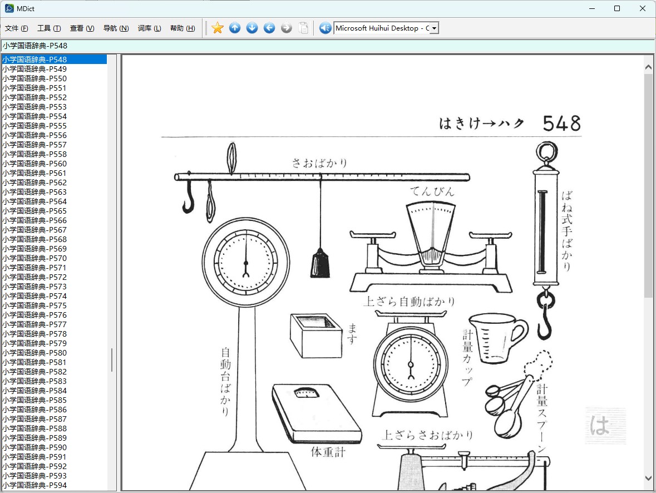This screenshot has height=493, width=656.
Task: Select entry 小学国语辞典-P580
Action: click(x=54, y=353)
